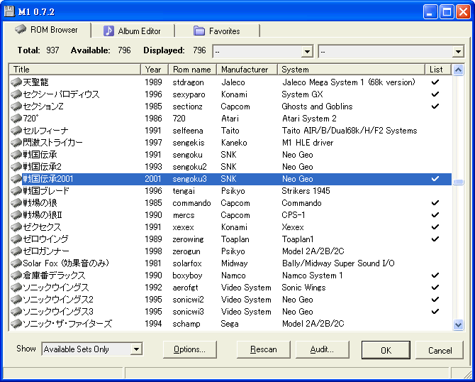Screen dimensions: 475x382
Task: Select the 戦国ブレード tengai row
Action: tap(231, 191)
